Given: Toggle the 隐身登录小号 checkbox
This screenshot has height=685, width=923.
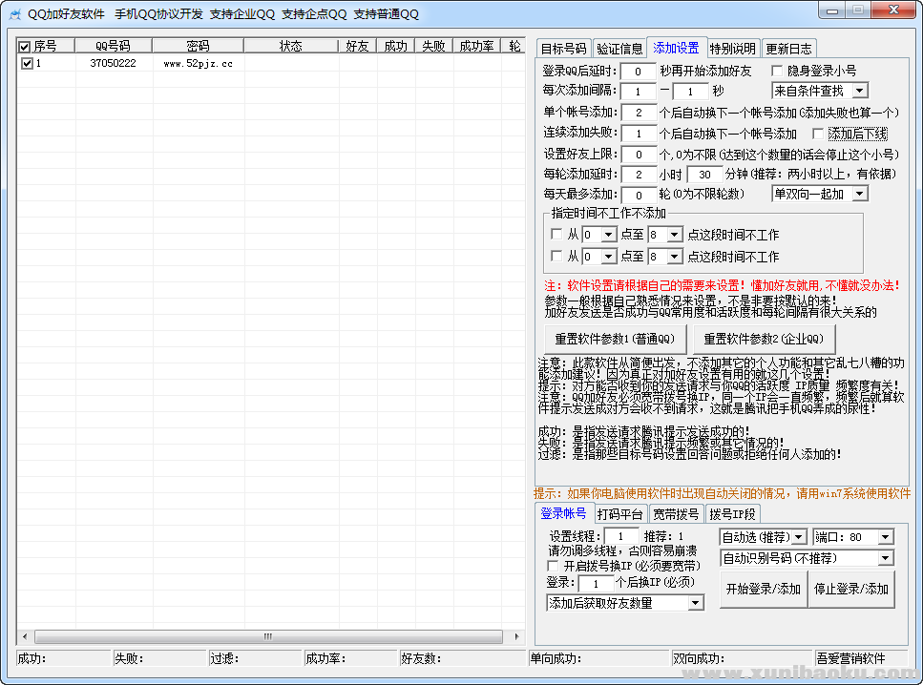Looking at the screenshot, I should coord(778,72).
